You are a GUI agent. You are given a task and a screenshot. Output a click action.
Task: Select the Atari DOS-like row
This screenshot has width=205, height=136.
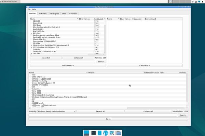(x=67, y=31)
